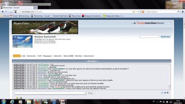The image size is (185, 104).
Task: Open the Firefox home page icon
Action: click(183, 12)
